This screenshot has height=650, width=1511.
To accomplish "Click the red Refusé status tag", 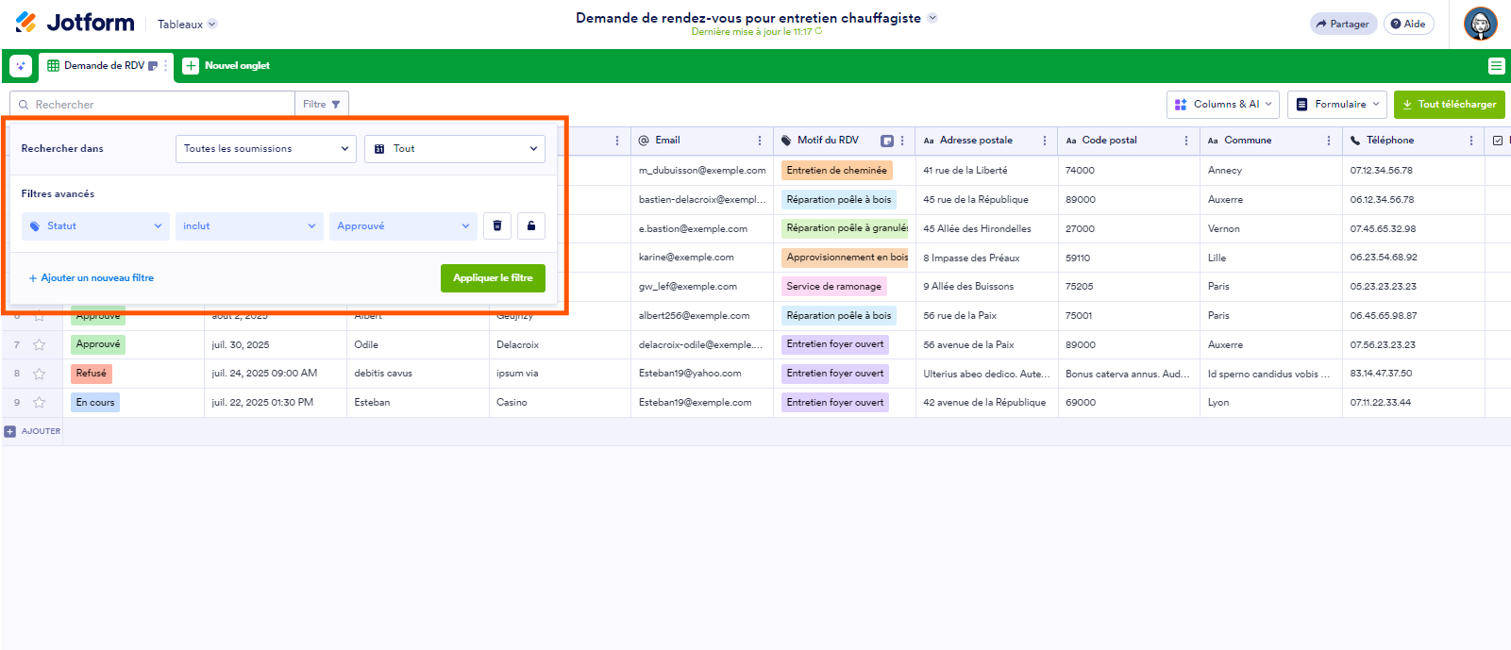I will 92,374.
